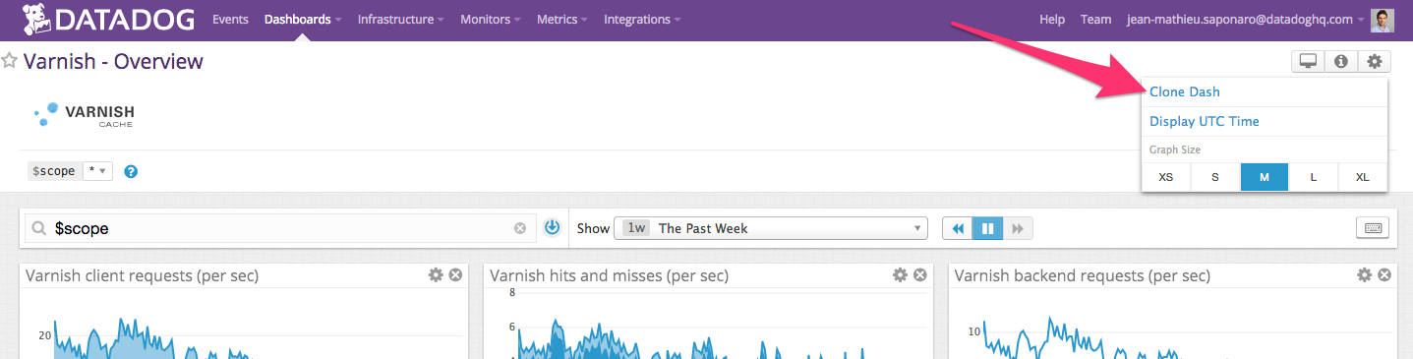
Task: Open settings on Varnish hits and misses graph
Action: 900,275
